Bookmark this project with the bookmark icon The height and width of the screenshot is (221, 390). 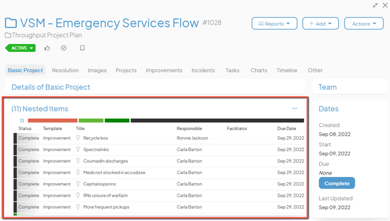[x=82, y=48]
